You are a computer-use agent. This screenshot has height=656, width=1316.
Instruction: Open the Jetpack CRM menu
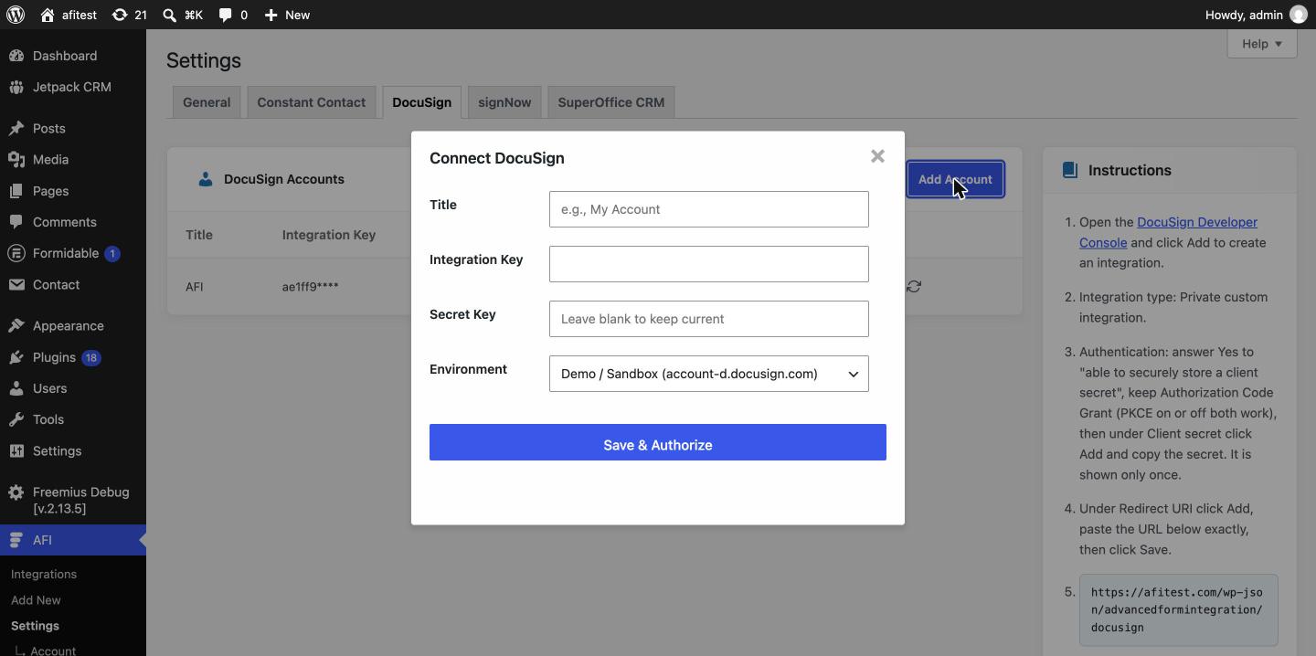coord(73,87)
